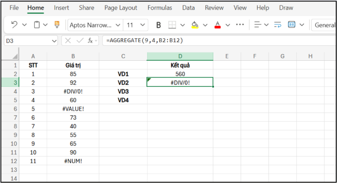Open the Undo history dropdown arrow
This screenshot has width=337, height=183.
click(x=24, y=25)
